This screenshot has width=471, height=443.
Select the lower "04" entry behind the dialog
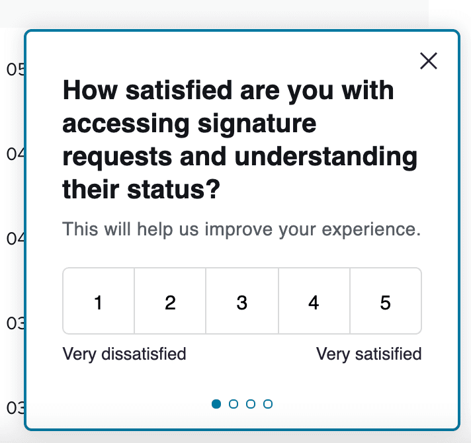13,238
